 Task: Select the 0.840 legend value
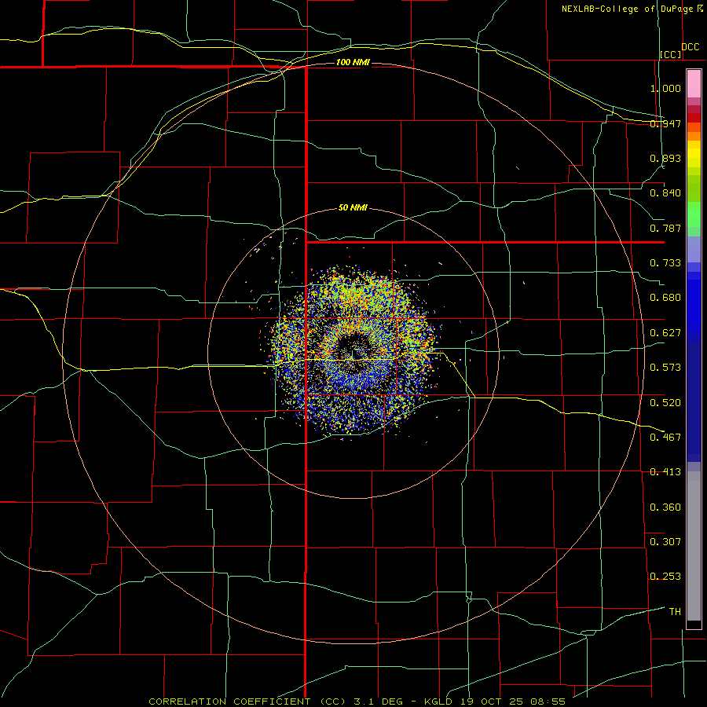click(x=665, y=193)
